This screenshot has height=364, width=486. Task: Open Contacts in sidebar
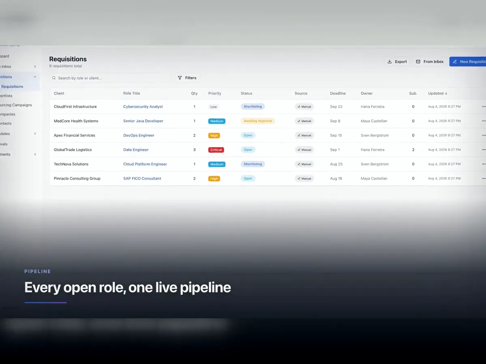pyautogui.click(x=6, y=124)
